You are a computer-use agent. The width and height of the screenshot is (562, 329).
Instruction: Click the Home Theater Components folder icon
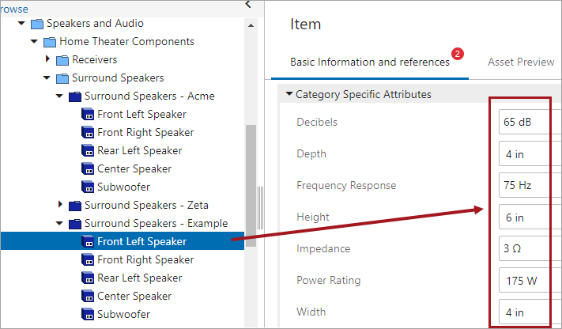[49, 42]
